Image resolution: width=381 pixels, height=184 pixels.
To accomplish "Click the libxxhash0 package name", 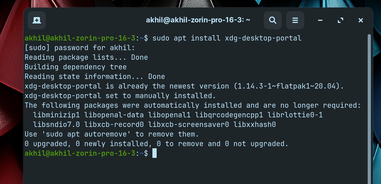I will (254, 125).
